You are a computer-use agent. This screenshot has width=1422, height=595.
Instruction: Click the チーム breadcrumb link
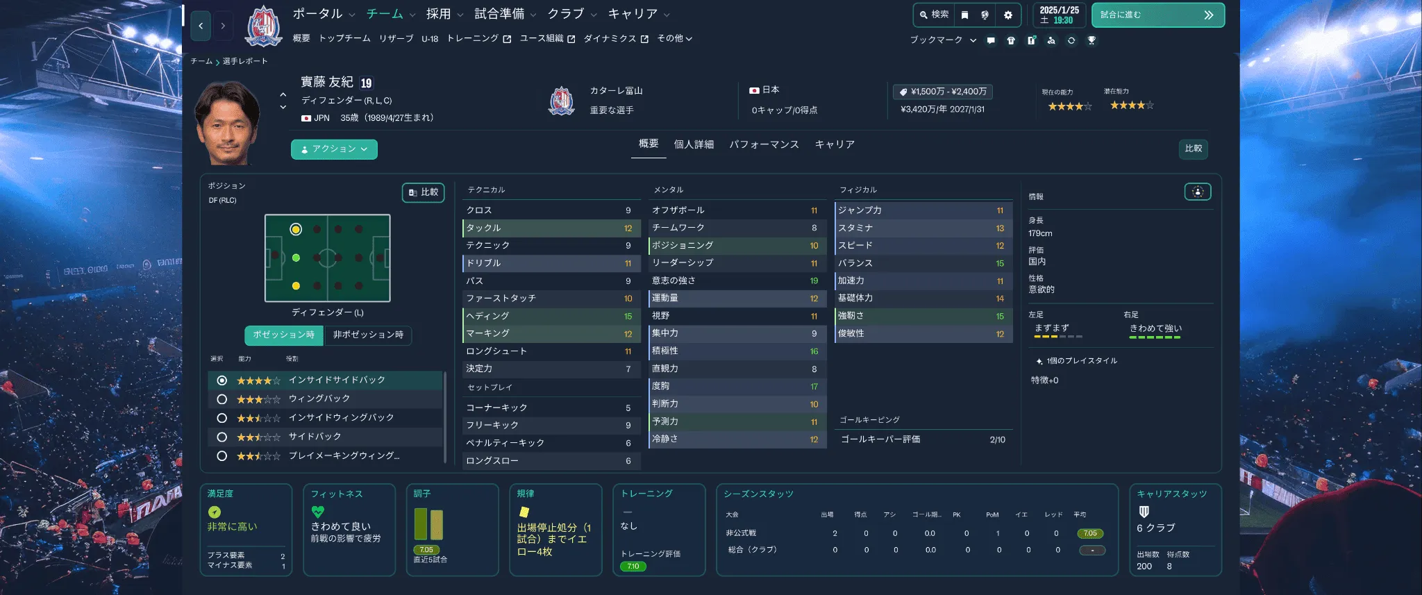pyautogui.click(x=201, y=61)
